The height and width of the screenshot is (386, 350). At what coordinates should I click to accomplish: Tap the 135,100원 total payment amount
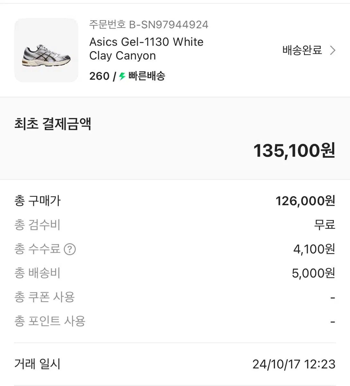pos(294,151)
